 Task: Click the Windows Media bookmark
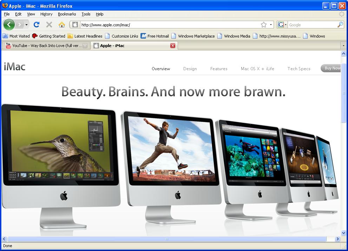pyautogui.click(x=234, y=36)
